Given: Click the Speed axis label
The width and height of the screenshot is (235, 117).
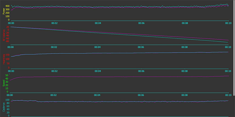Looking at the screenshot, I should [4, 83].
